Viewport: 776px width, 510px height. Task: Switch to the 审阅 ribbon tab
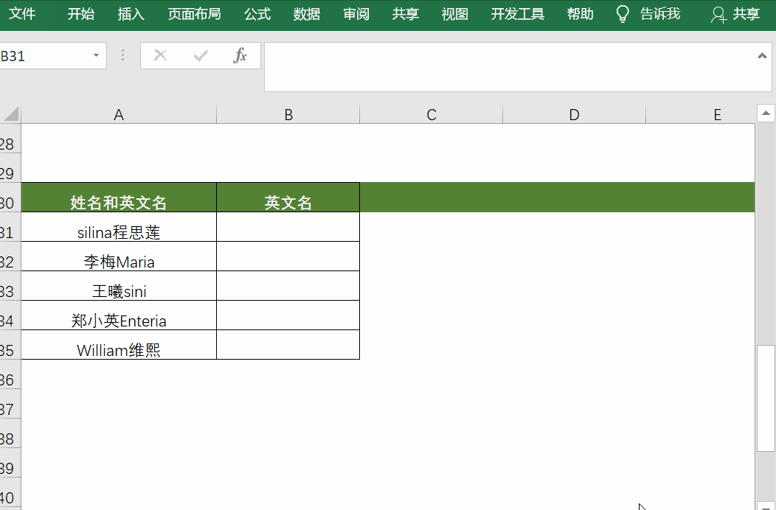[x=356, y=14]
